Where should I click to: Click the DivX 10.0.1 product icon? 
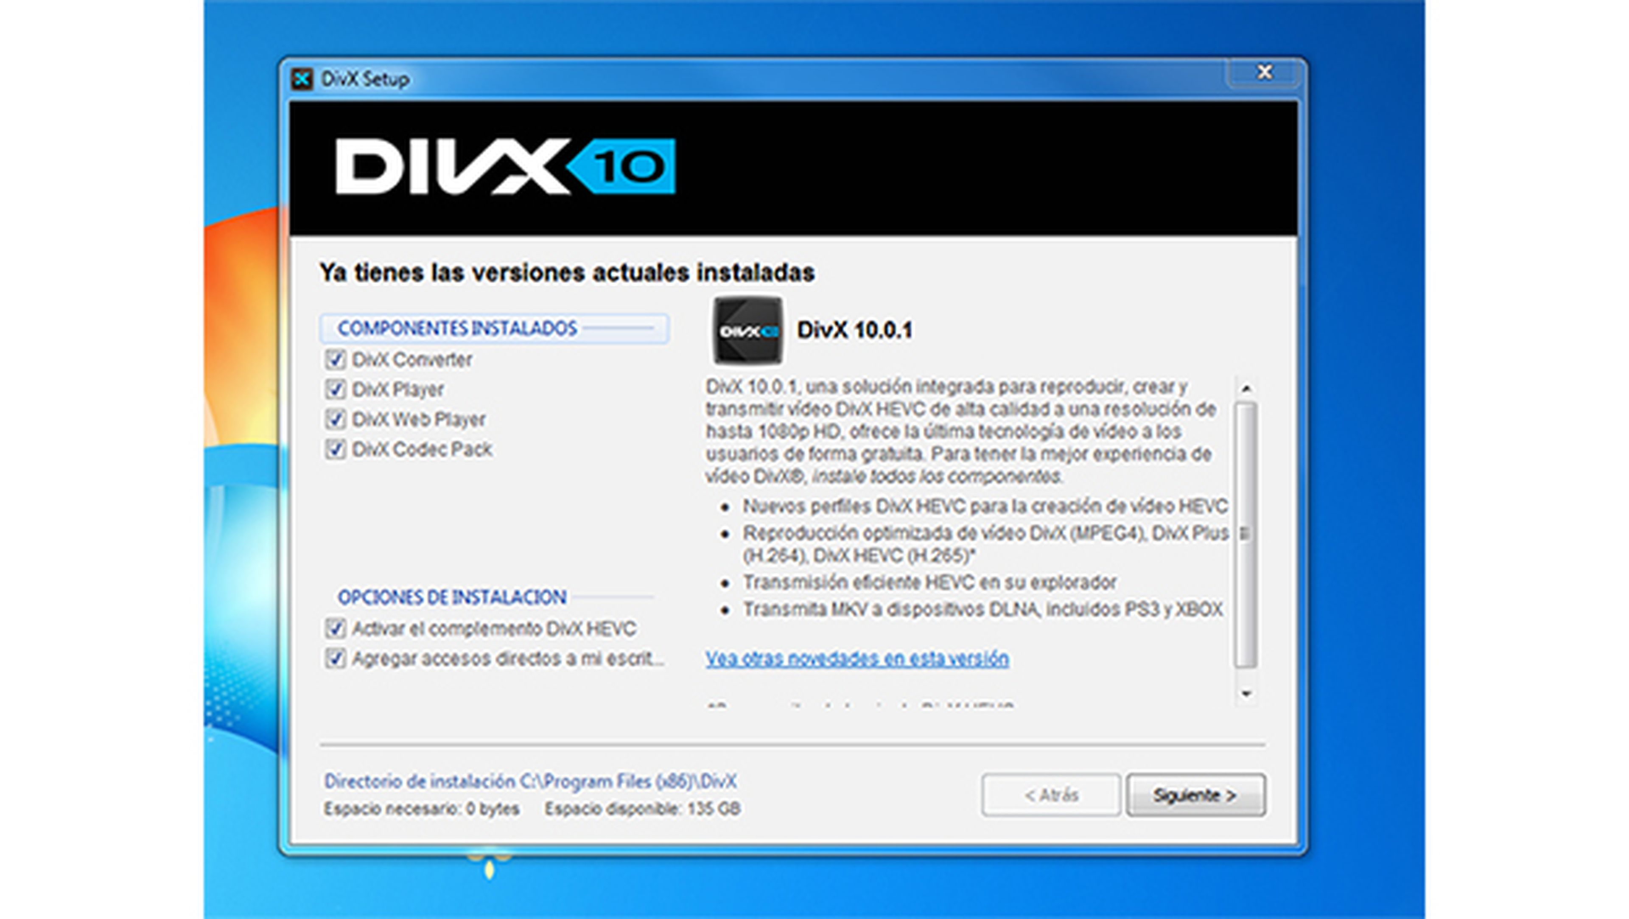(748, 330)
